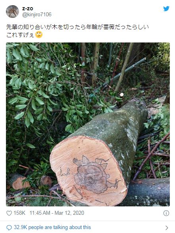This screenshot has width=175, height=233.
Task: Visit the @kinjiro7106 handle link
Action: pos(37,15)
